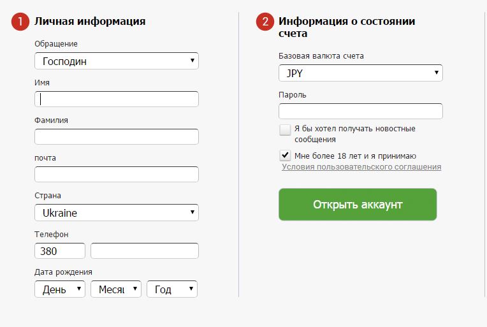Expand the Страна dropdown showing Ukraine
The width and height of the screenshot is (487, 327).
pos(116,213)
